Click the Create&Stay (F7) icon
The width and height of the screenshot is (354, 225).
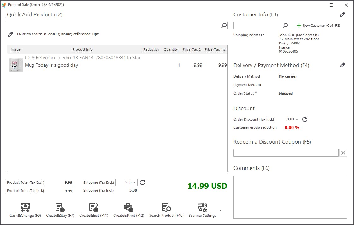point(60,207)
